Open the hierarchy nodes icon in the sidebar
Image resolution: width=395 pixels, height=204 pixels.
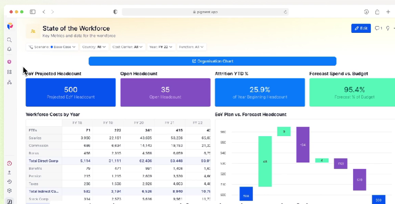tap(10, 82)
